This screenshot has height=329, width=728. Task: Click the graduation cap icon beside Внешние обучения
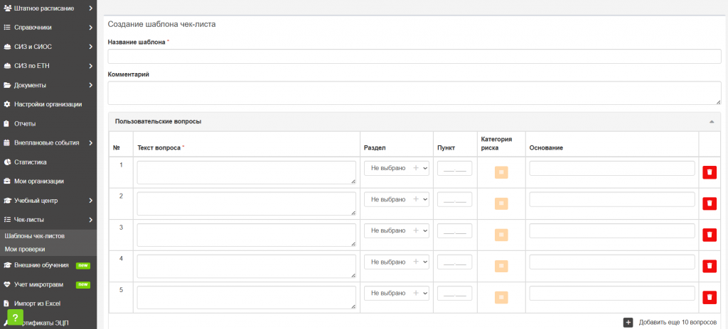pos(7,265)
